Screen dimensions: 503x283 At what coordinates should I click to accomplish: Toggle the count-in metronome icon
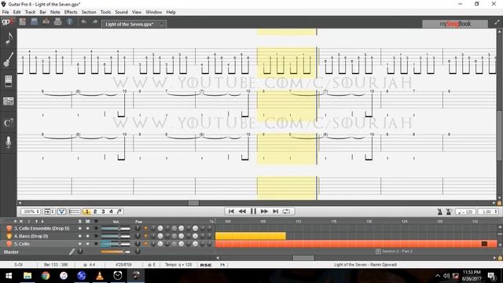tap(449, 211)
